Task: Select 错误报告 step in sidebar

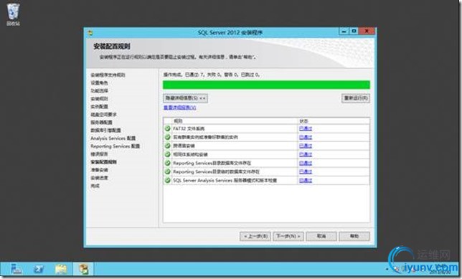Action: 99,154
